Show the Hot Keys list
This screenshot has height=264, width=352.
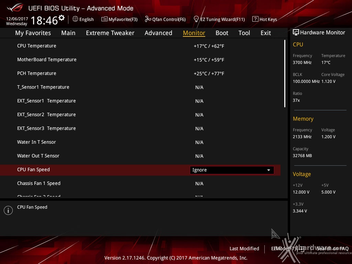pyautogui.click(x=268, y=19)
